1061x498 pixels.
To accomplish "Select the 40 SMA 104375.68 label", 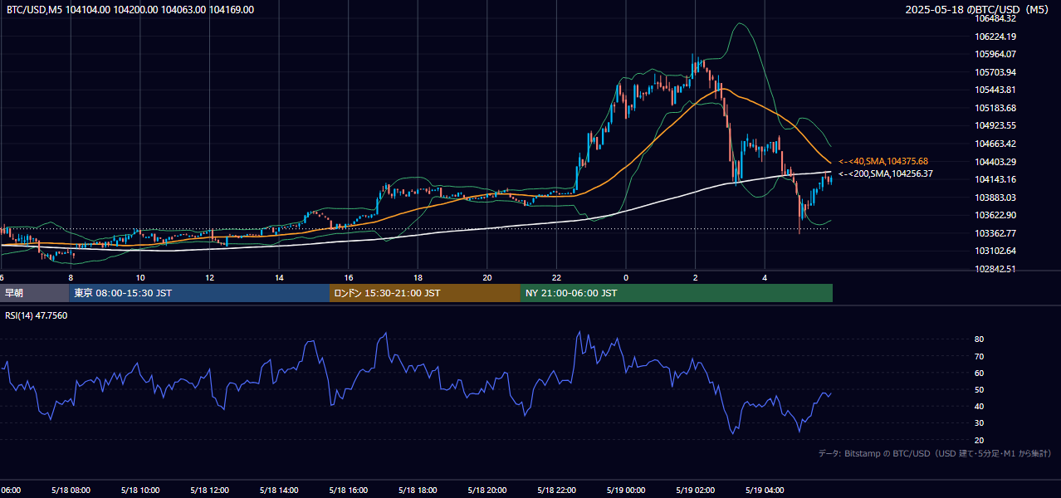I will click(x=883, y=161).
